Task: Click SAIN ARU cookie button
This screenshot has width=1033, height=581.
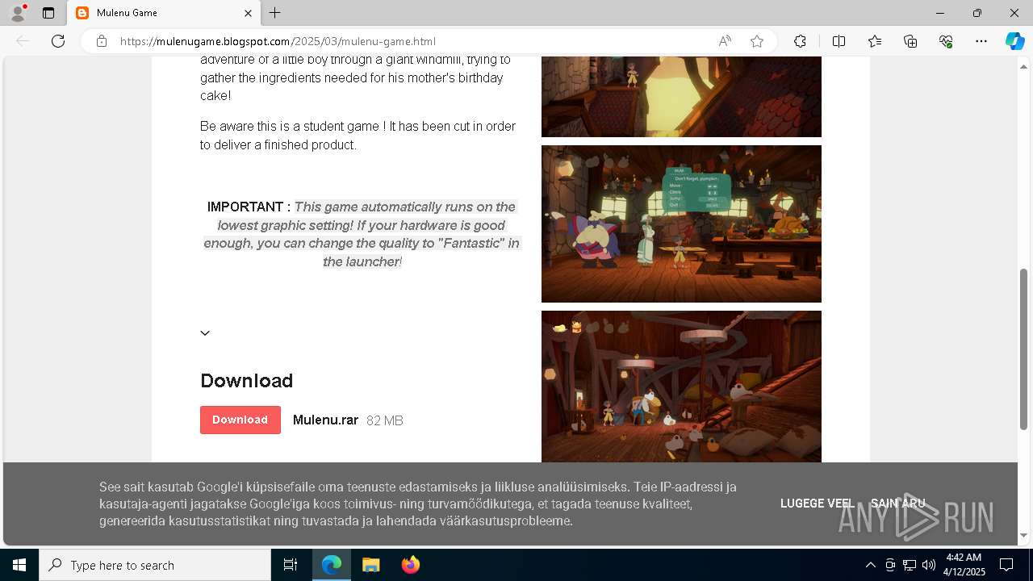Action: point(897,504)
